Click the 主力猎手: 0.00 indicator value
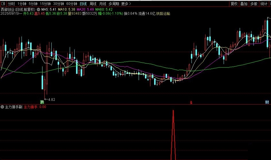 point(35,107)
